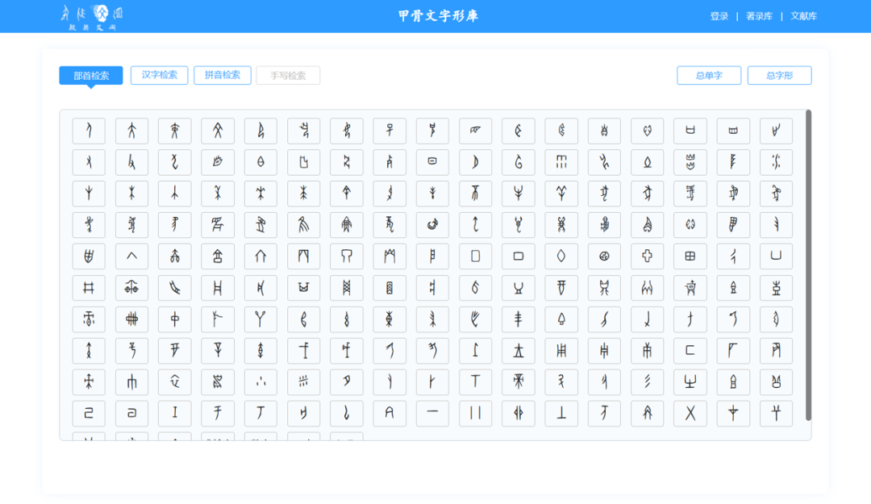The image size is (871, 504).
Task: Select the four-square grid (田) radical
Action: click(x=690, y=256)
